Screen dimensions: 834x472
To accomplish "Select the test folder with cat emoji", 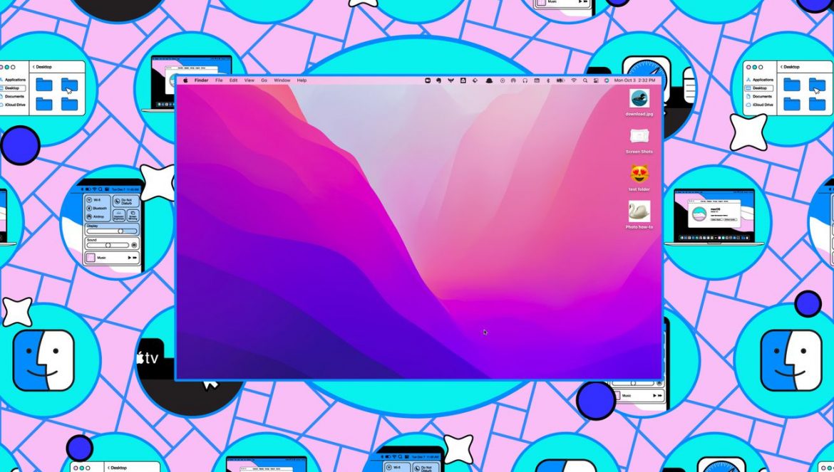I will tap(639, 178).
